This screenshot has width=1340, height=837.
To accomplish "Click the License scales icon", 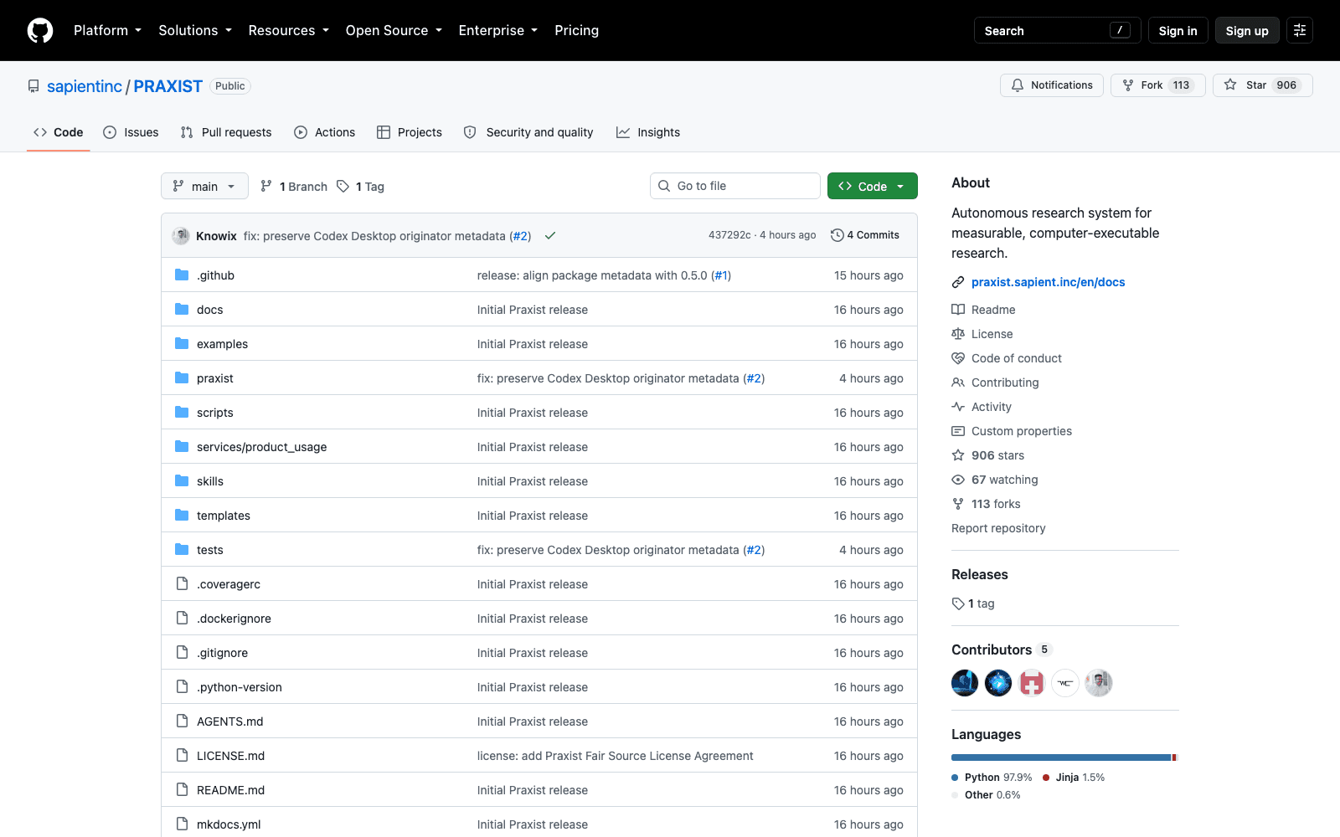I will (x=958, y=334).
